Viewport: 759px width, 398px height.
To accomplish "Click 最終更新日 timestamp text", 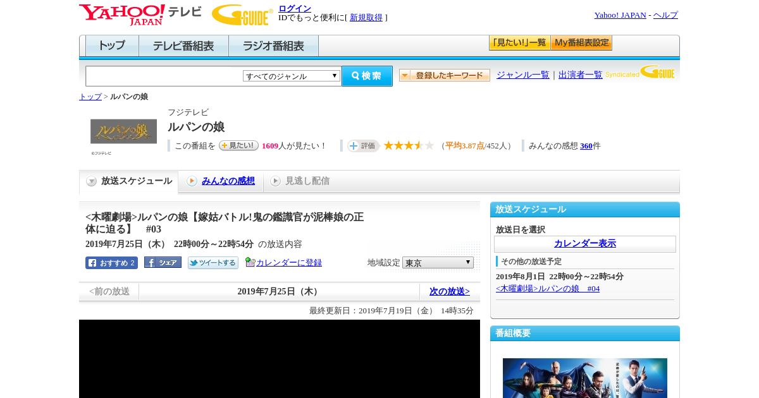I will coord(392,311).
